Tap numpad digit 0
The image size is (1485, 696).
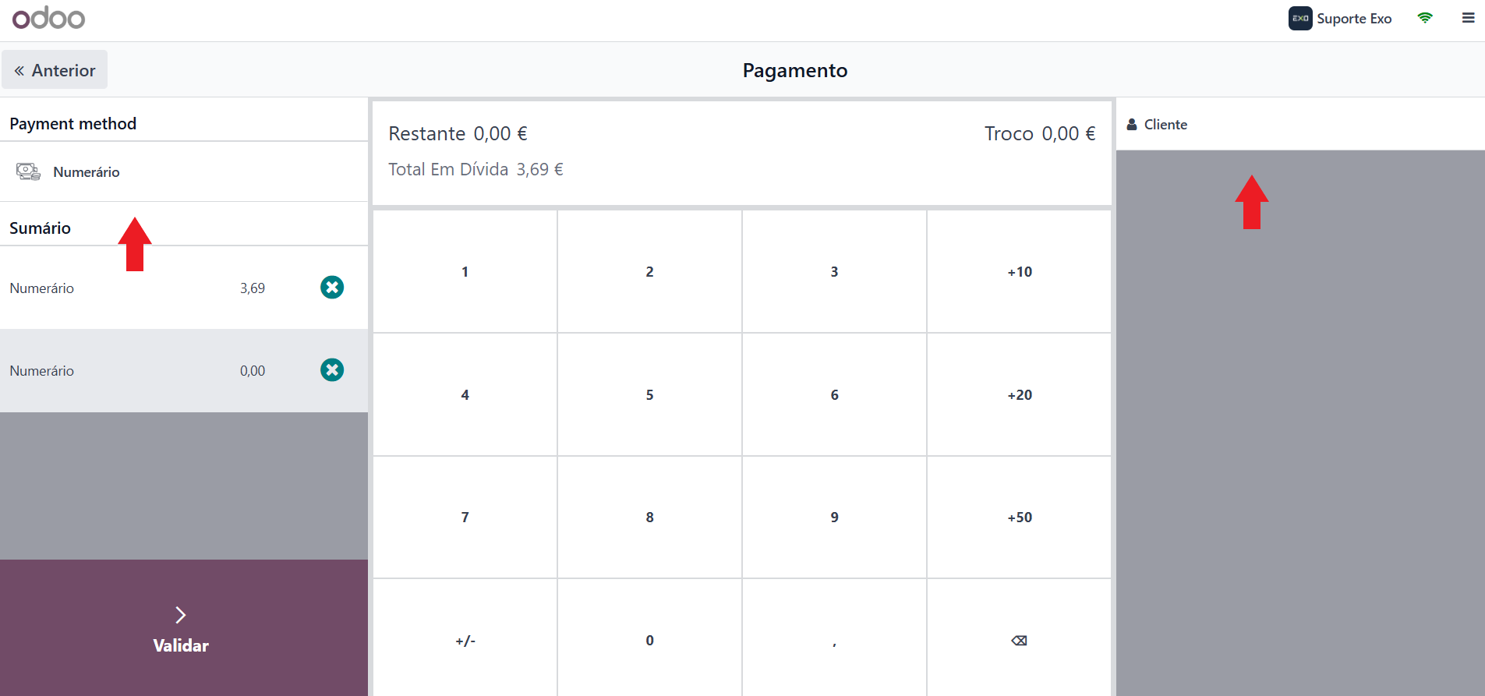pos(650,640)
